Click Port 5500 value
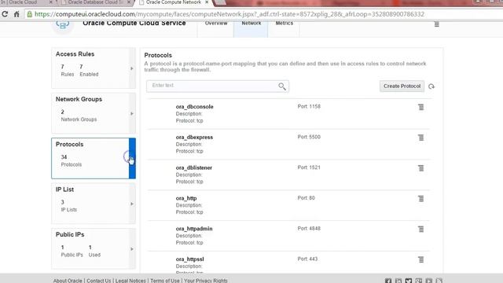 [309, 137]
